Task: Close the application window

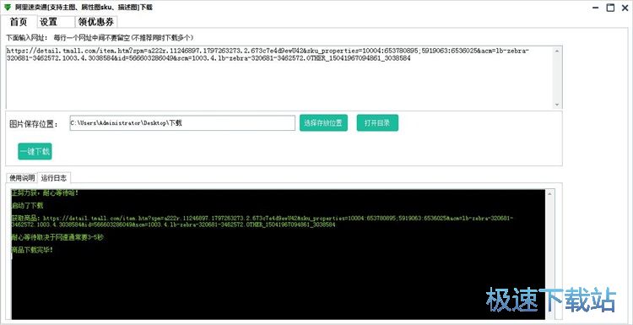Action: [x=625, y=8]
